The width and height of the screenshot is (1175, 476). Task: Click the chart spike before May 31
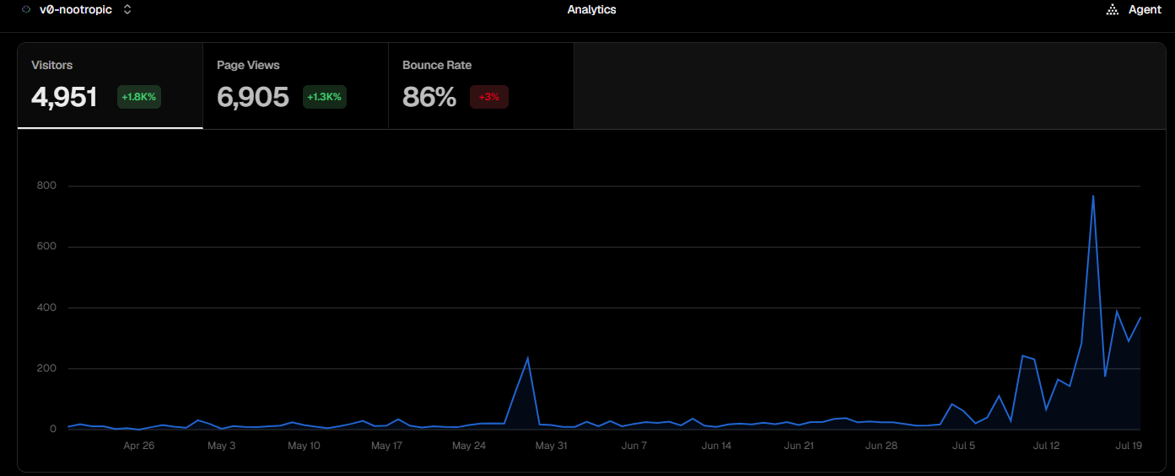pos(527,358)
